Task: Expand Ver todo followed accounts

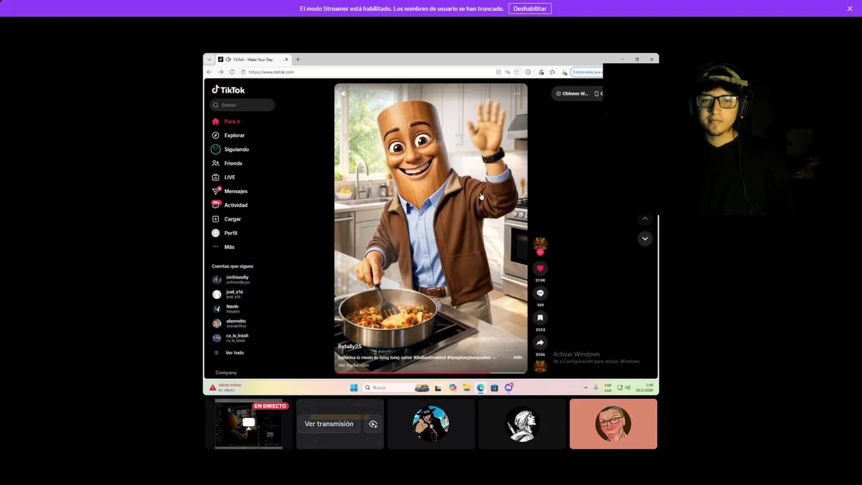Action: pyautogui.click(x=228, y=353)
